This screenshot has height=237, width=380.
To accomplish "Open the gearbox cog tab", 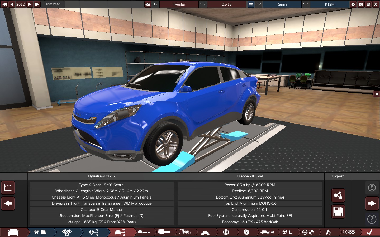I will pyautogui.click(x=205, y=232).
